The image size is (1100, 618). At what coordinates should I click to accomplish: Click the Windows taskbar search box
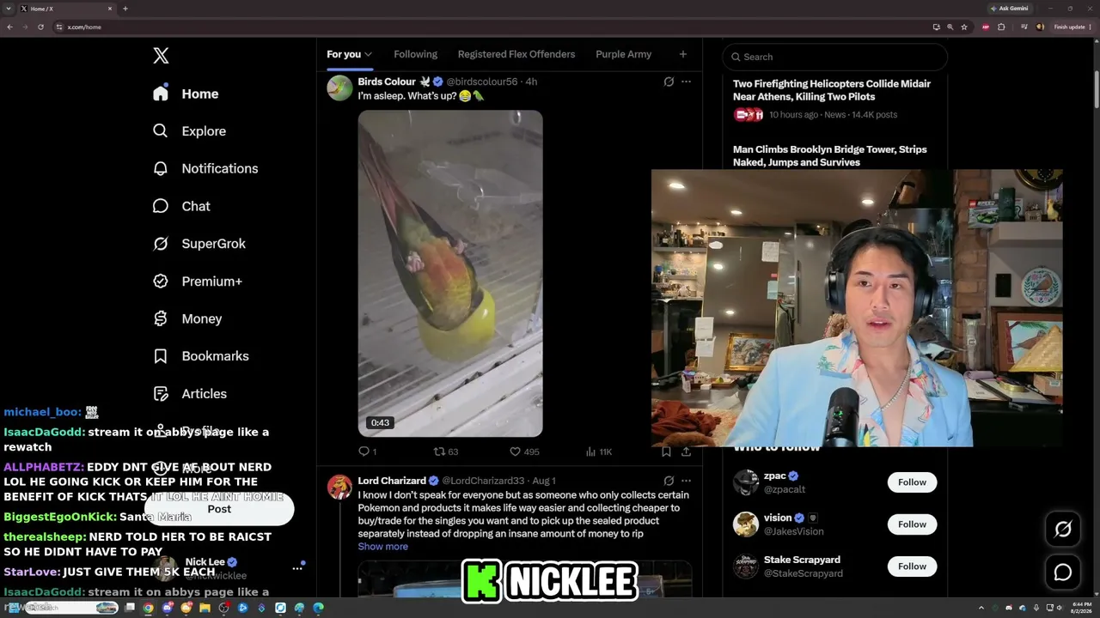[70, 608]
